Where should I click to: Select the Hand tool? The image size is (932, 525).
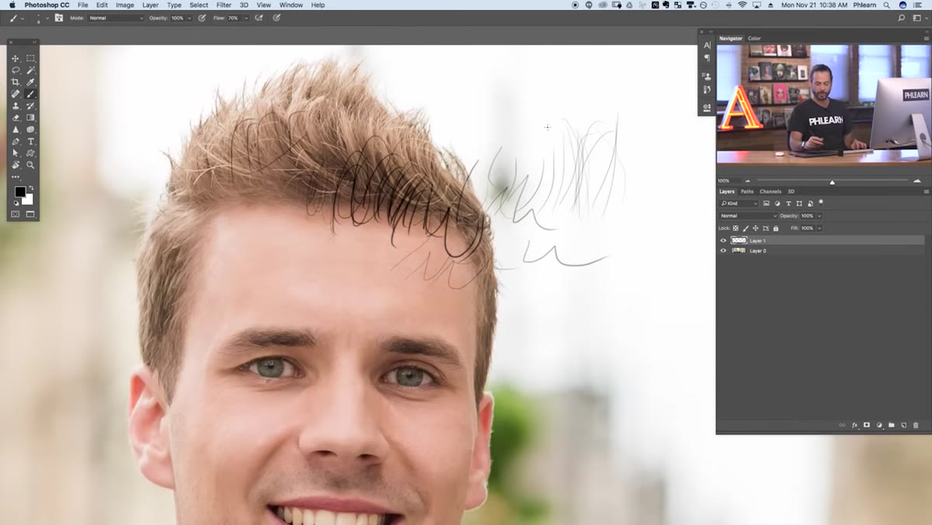coord(16,165)
